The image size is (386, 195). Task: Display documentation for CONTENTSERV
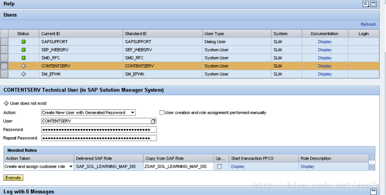(x=325, y=66)
